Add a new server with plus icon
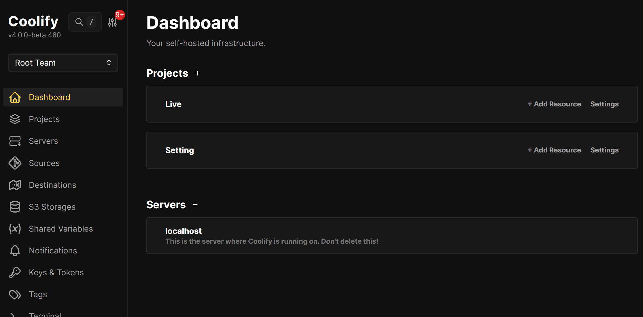The image size is (643, 317). 195,205
